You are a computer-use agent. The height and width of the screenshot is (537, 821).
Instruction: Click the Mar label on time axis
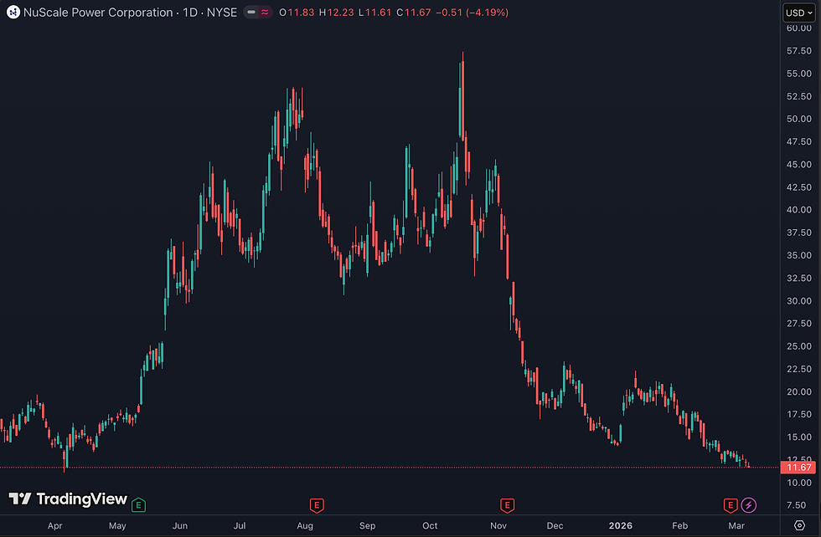tap(736, 525)
